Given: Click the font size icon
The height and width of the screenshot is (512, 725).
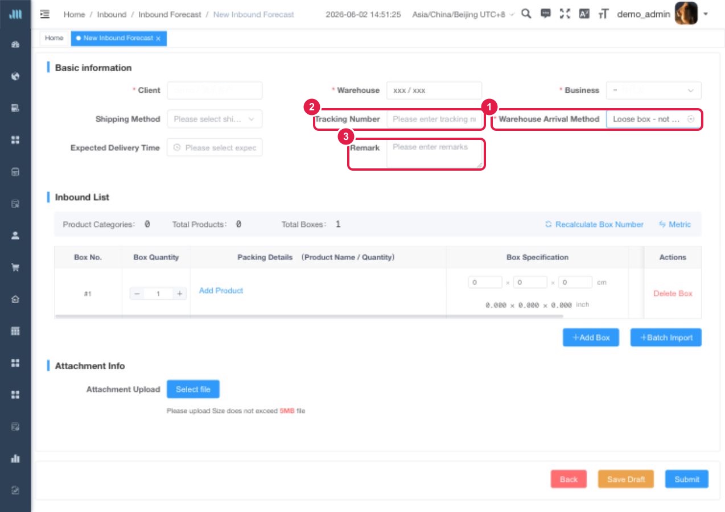Looking at the screenshot, I should [604, 14].
